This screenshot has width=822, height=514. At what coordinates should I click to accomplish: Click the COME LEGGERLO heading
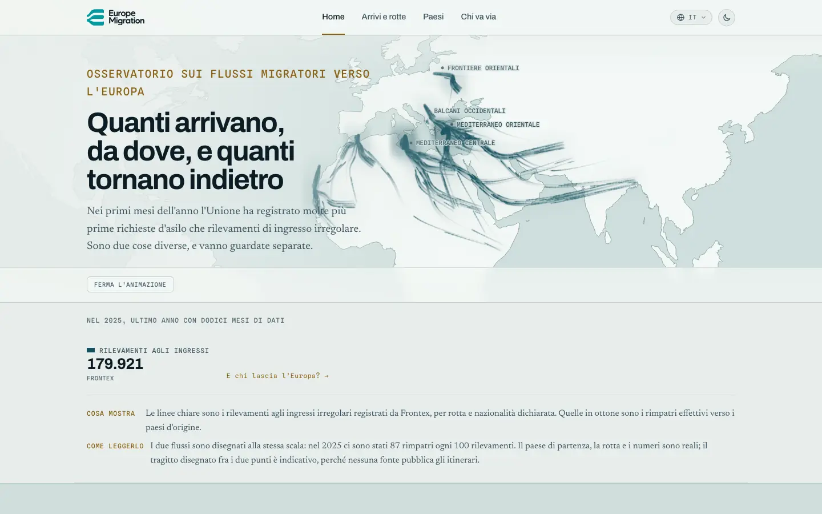point(115,446)
